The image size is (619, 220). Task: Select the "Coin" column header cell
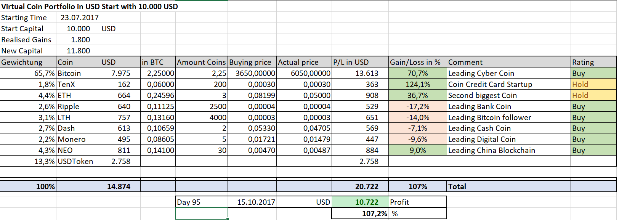(78, 62)
